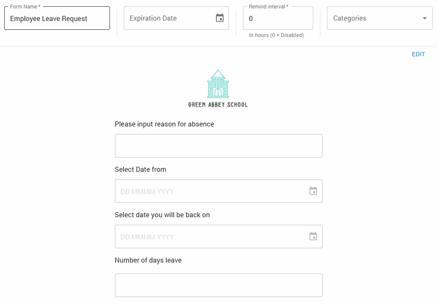Click the GREEN ABBEY SCHOOL title text
Image resolution: width=437 pixels, height=305 pixels.
(x=218, y=104)
